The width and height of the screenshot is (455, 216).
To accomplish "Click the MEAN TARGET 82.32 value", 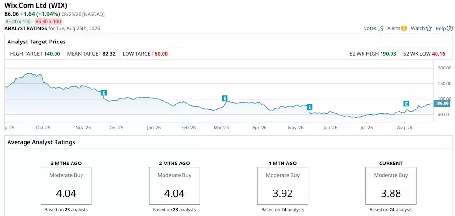I will click(109, 54).
